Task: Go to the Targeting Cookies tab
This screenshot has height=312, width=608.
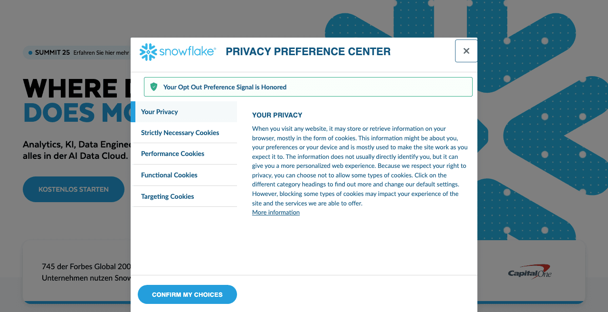Action: 167,196
